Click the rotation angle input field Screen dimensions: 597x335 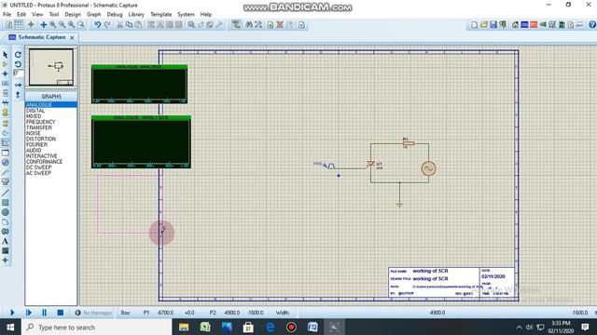(19, 74)
